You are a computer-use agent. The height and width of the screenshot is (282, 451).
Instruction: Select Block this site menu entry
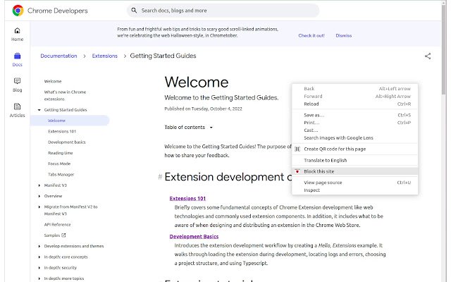(x=355, y=171)
